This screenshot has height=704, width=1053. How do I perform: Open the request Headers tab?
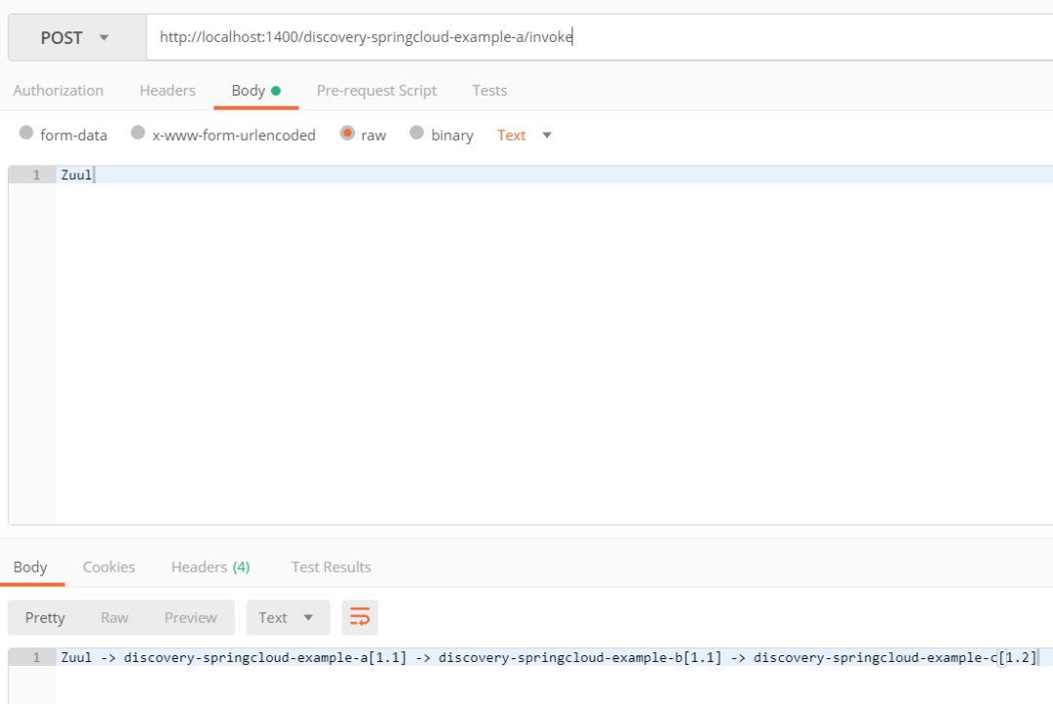coord(167,90)
